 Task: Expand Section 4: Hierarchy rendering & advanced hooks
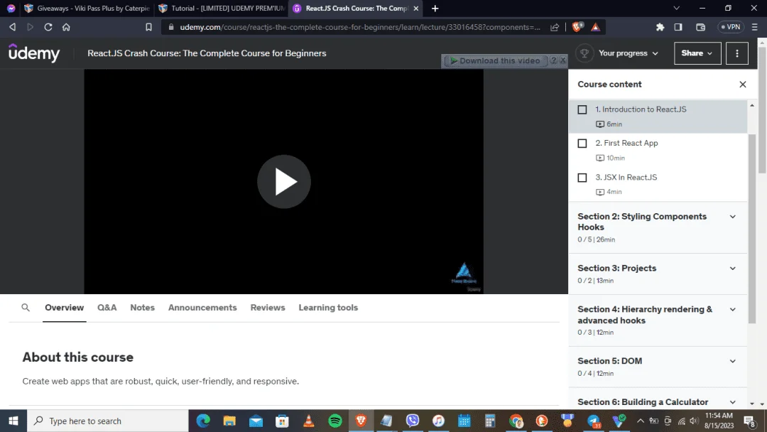[x=658, y=320]
